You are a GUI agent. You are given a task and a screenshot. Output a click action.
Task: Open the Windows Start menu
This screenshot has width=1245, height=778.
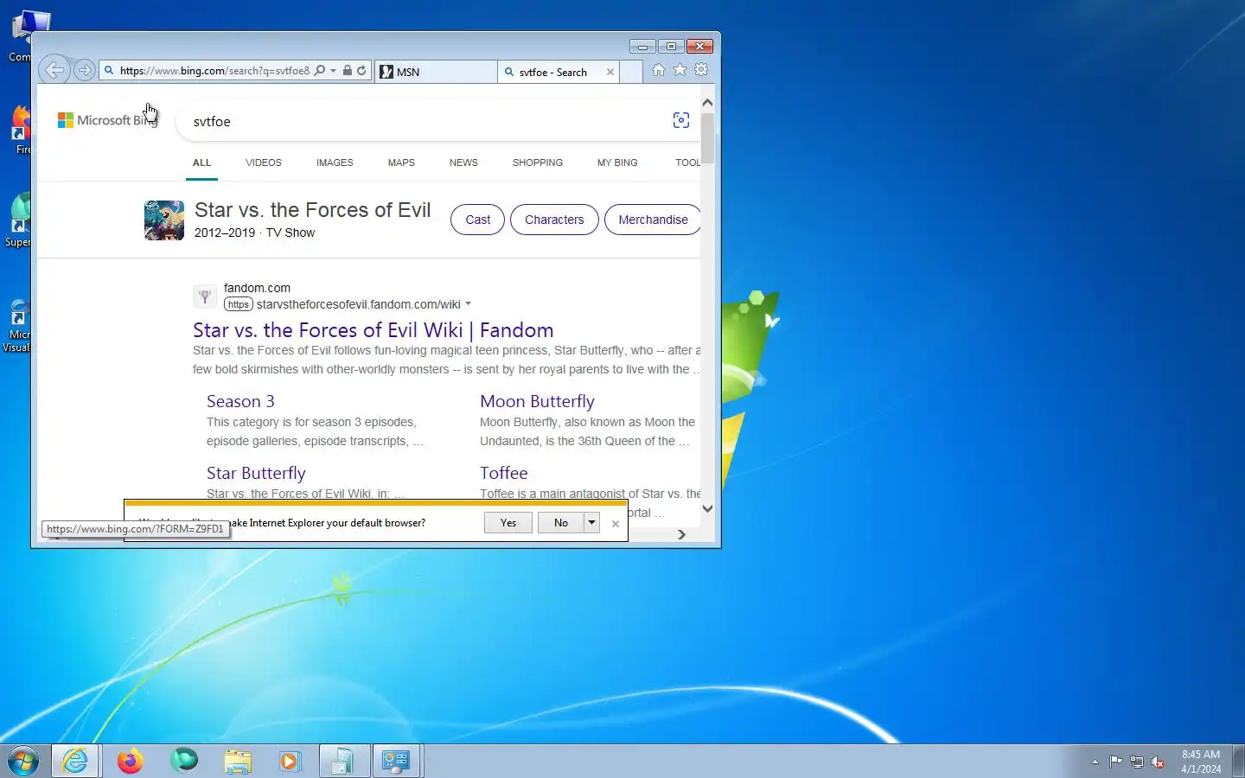[x=23, y=762]
